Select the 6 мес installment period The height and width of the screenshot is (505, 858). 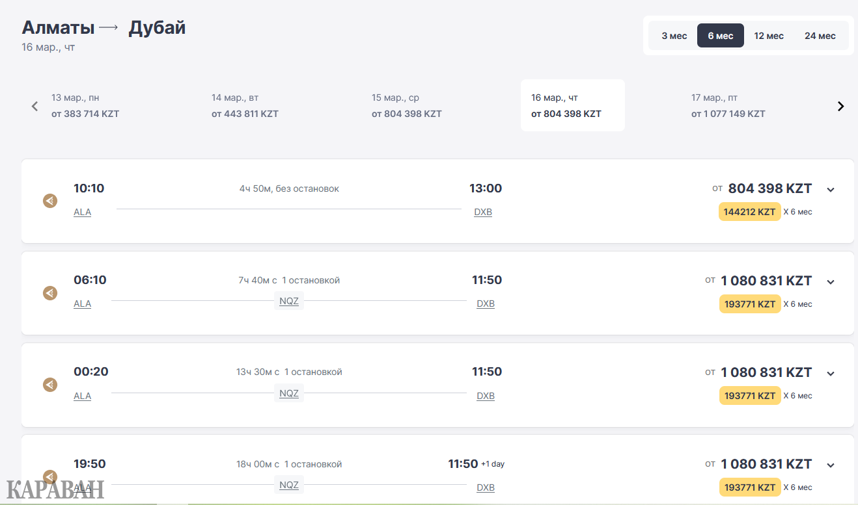coord(721,36)
